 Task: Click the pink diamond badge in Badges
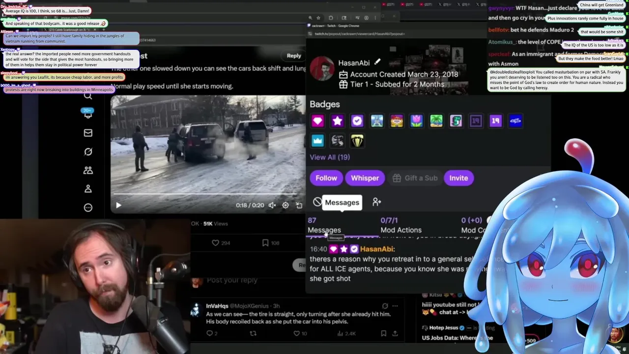317,121
